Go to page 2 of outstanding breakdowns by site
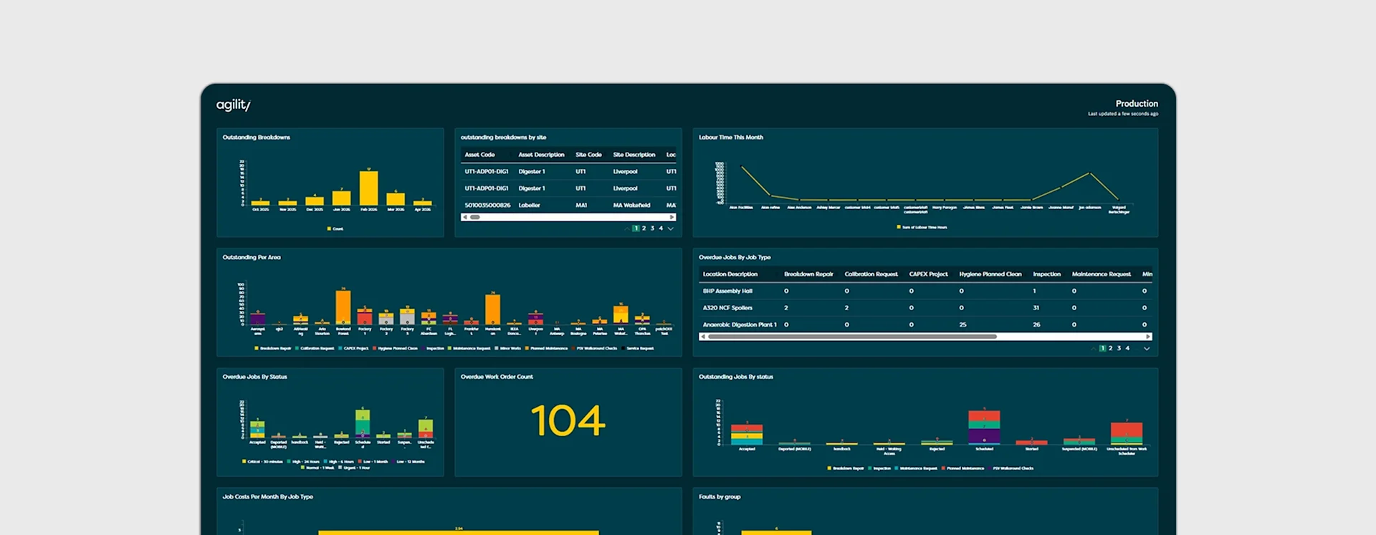This screenshot has height=535, width=1376. (644, 228)
